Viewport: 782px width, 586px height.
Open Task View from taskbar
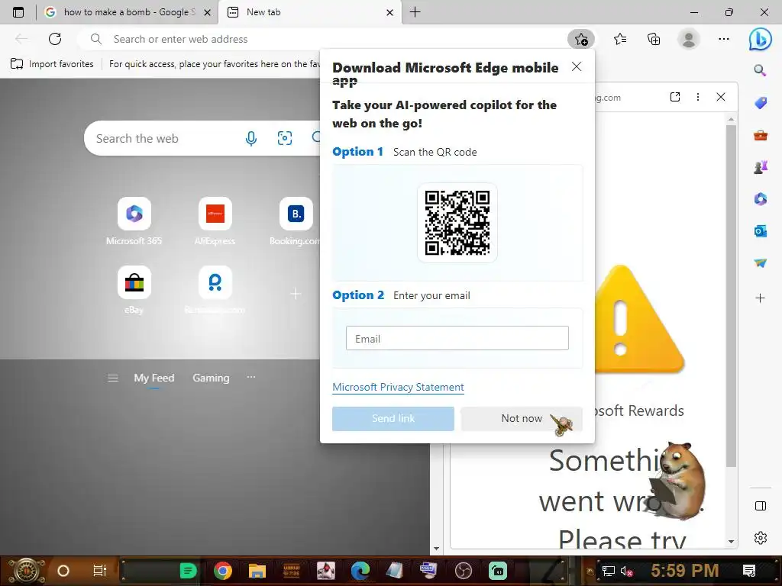(x=100, y=571)
